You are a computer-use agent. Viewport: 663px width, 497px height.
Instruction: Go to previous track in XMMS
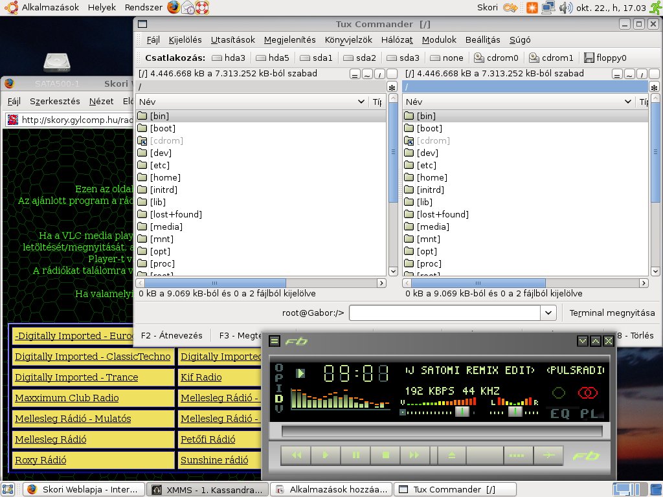tap(297, 456)
